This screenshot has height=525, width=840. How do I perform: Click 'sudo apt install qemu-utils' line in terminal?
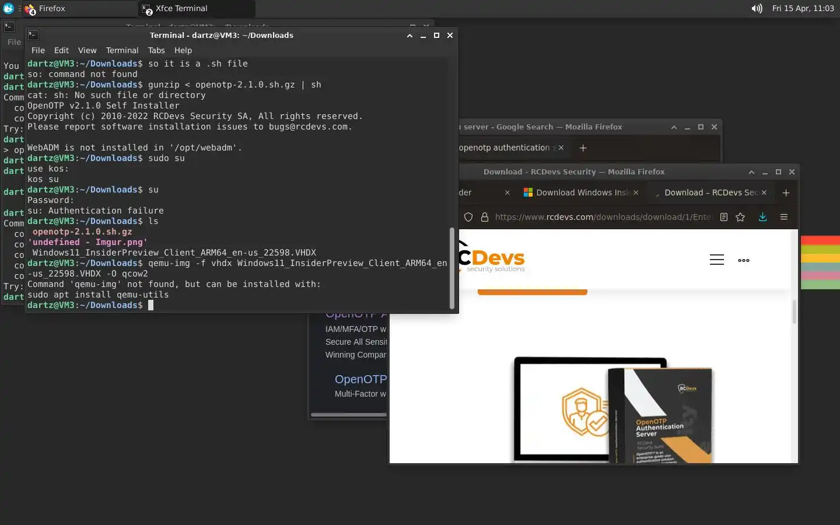(98, 295)
